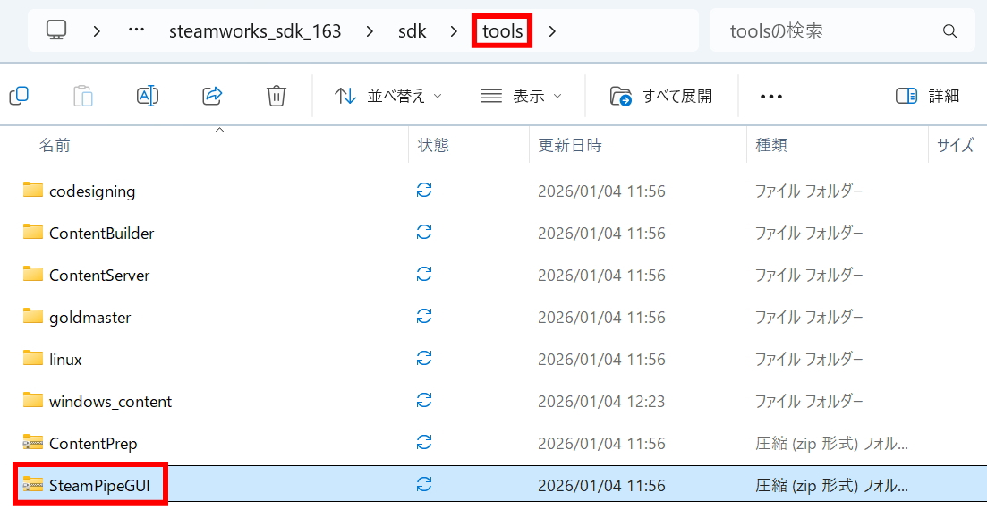Click the share icon in toolbar

212,96
